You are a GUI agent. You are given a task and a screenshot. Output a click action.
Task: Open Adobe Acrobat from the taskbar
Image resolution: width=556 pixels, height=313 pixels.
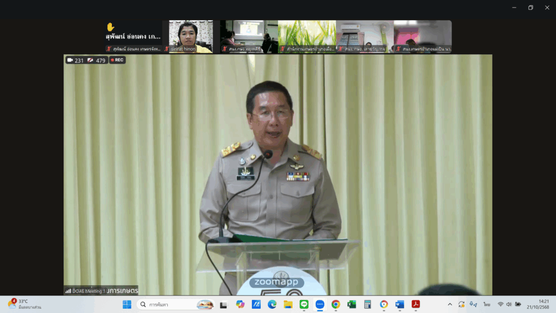[x=416, y=304]
